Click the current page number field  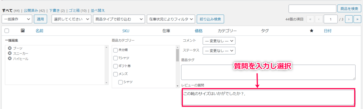click(x=331, y=19)
